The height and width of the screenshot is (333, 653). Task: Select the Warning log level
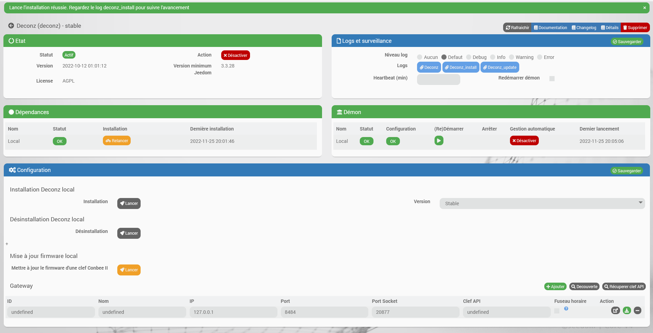511,57
